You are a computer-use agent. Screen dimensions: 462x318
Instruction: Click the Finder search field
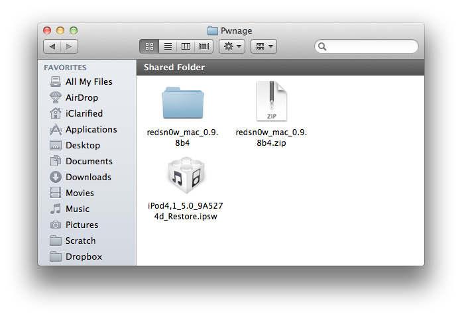click(368, 46)
